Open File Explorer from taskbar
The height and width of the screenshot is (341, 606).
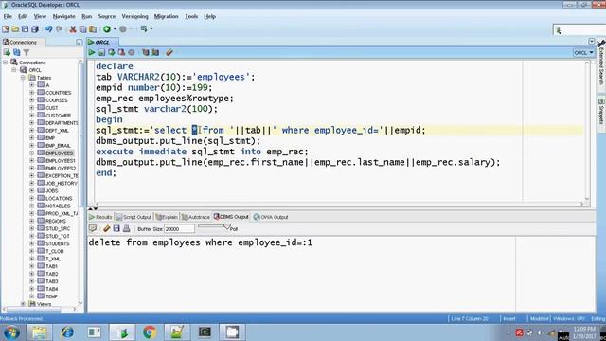click(x=39, y=332)
